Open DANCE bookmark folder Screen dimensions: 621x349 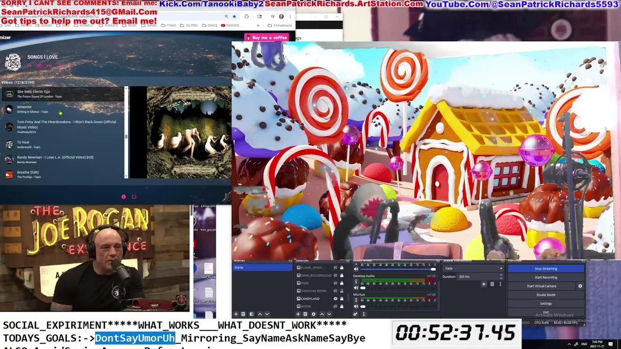(x=210, y=25)
